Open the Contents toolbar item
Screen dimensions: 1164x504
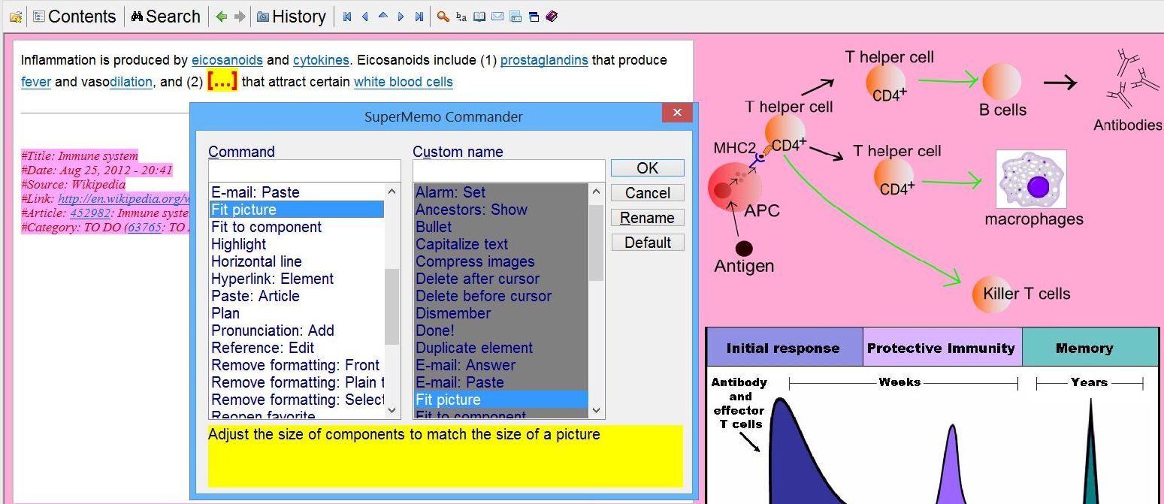point(74,17)
